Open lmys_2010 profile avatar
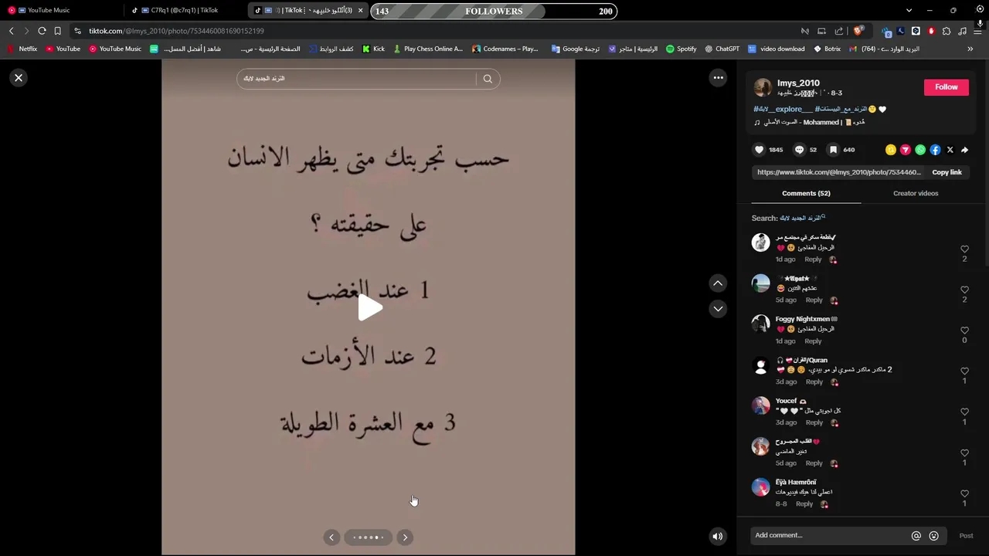989x556 pixels. tap(763, 87)
